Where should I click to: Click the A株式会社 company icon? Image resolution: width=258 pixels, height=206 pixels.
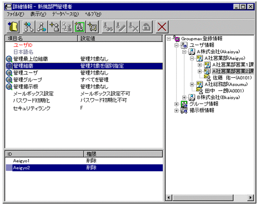click(192, 51)
